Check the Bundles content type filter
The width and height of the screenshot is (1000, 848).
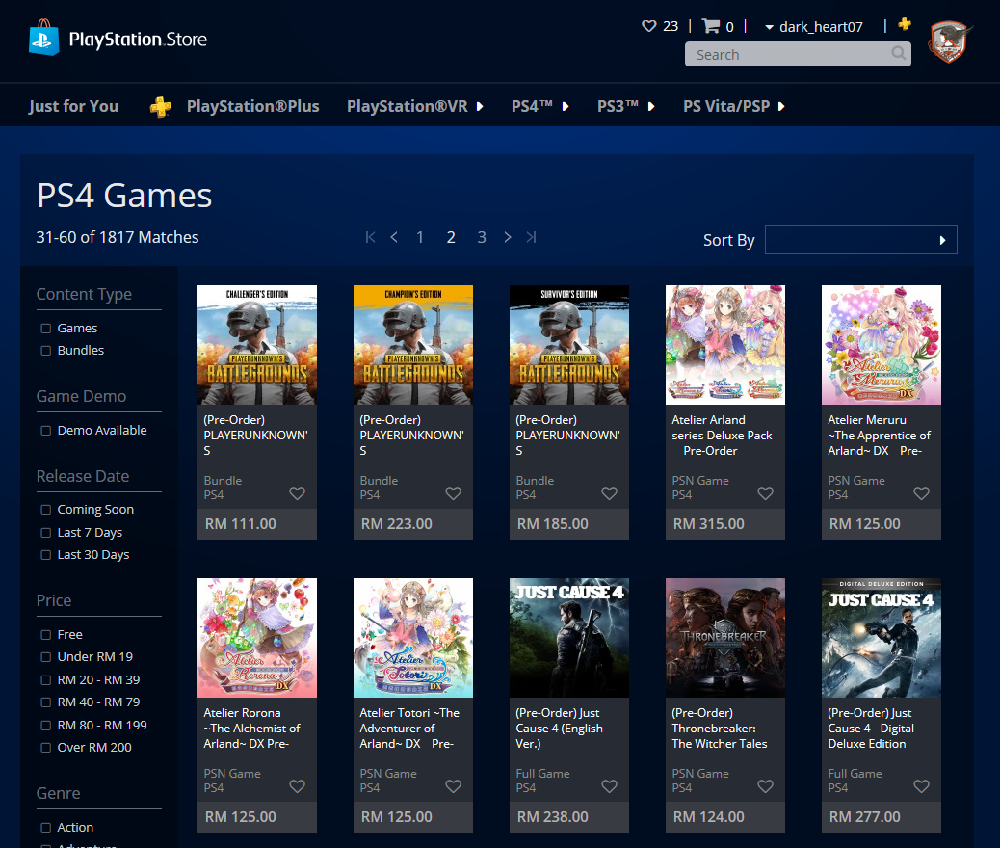click(x=46, y=351)
